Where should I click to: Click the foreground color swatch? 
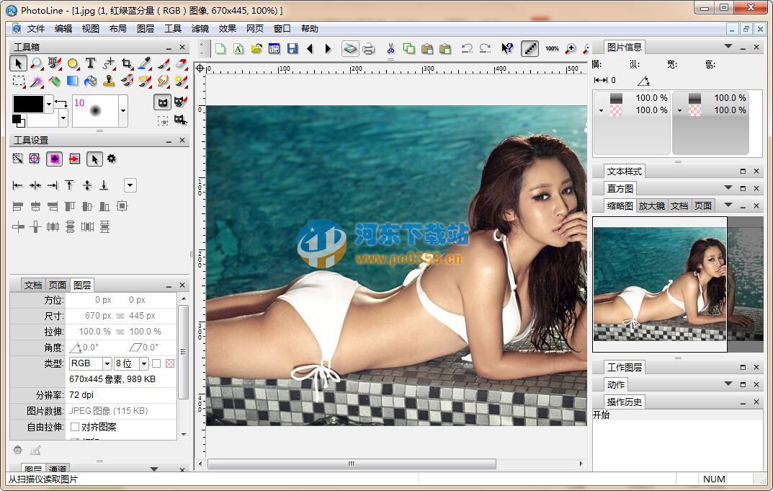click(30, 104)
